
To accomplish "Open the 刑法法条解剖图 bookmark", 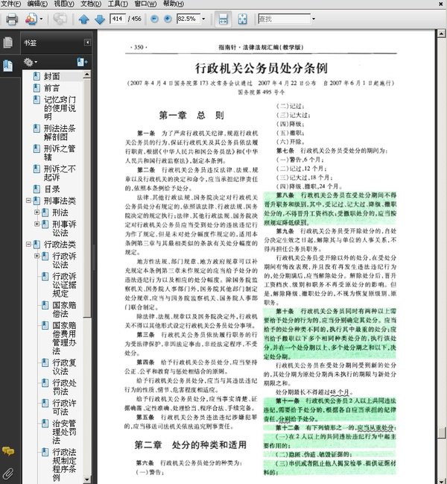I will pos(60,133).
